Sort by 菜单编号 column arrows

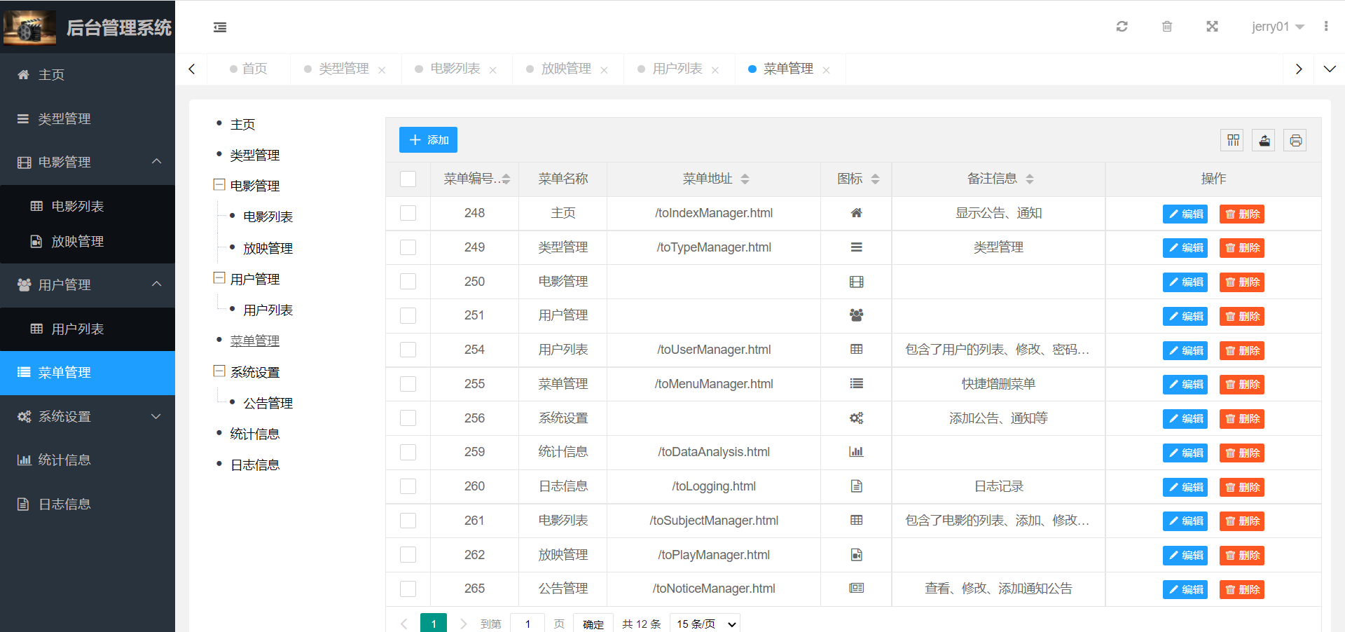coord(506,179)
